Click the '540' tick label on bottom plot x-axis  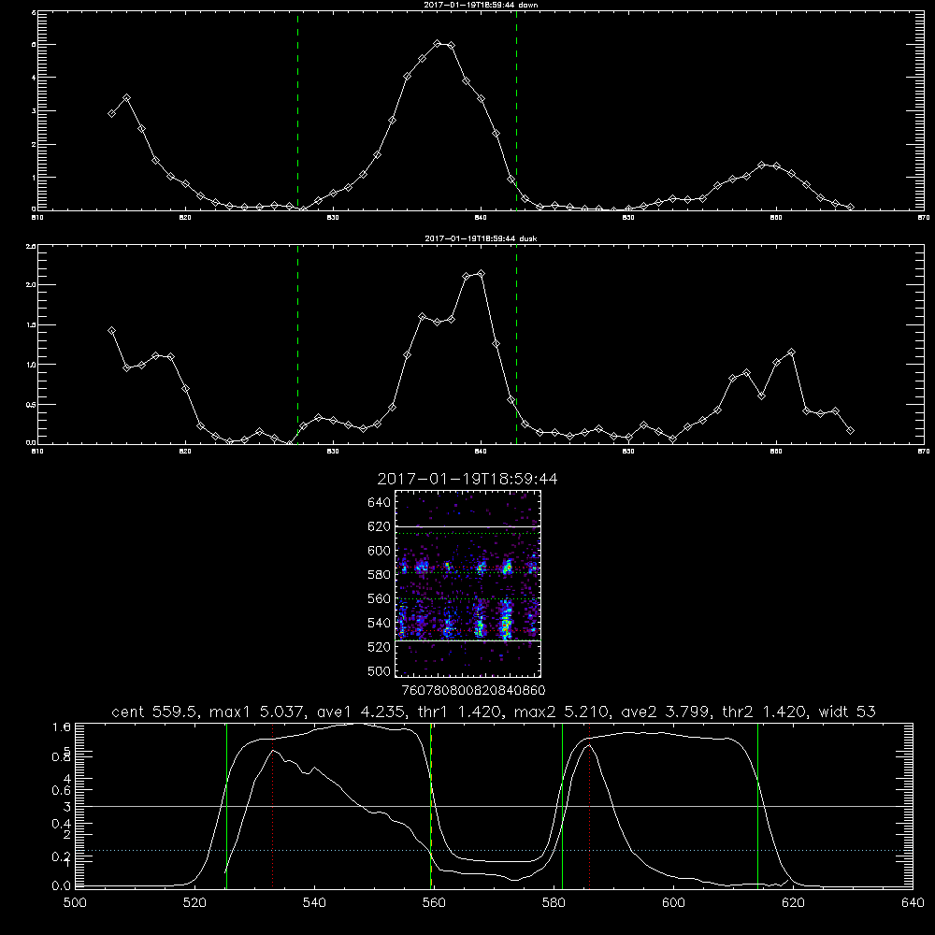click(x=314, y=903)
